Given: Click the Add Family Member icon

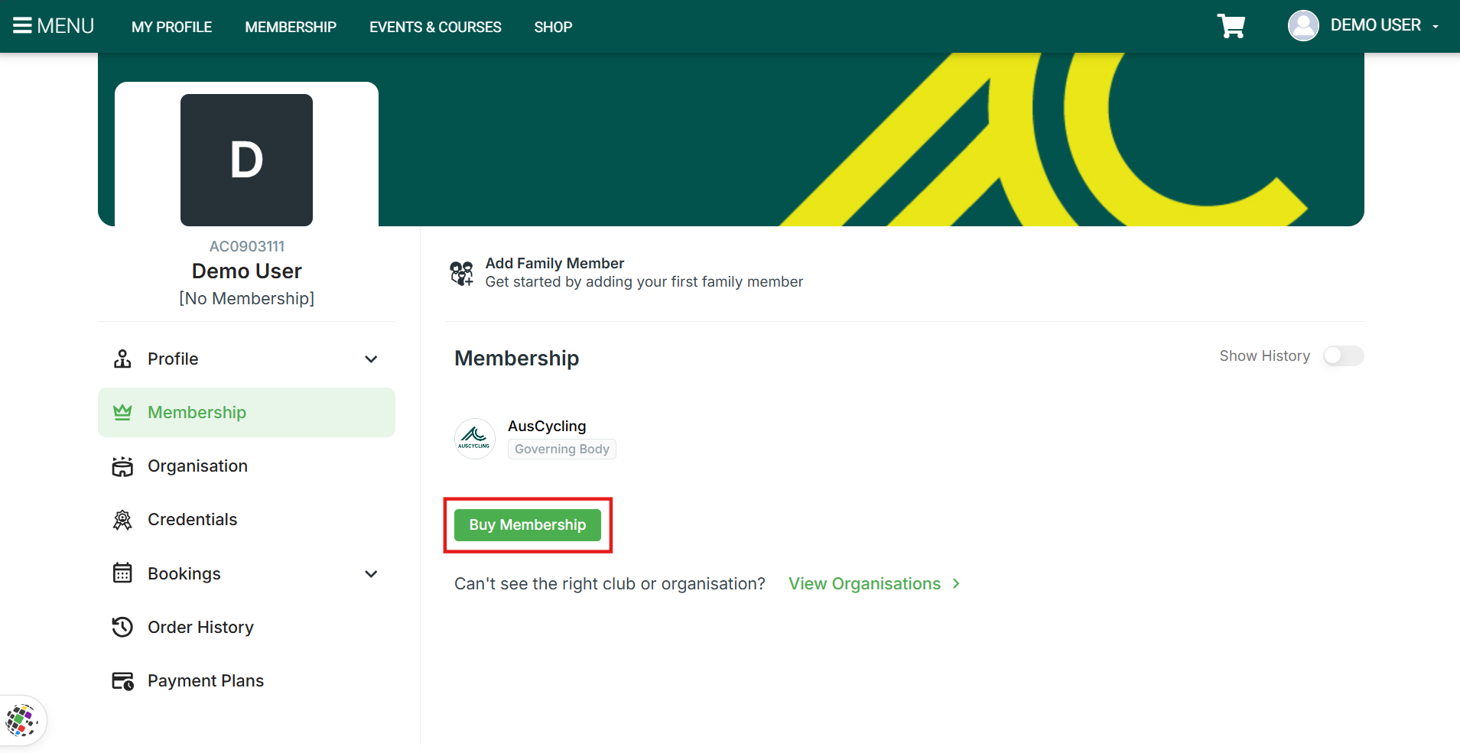Looking at the screenshot, I should pos(461,273).
